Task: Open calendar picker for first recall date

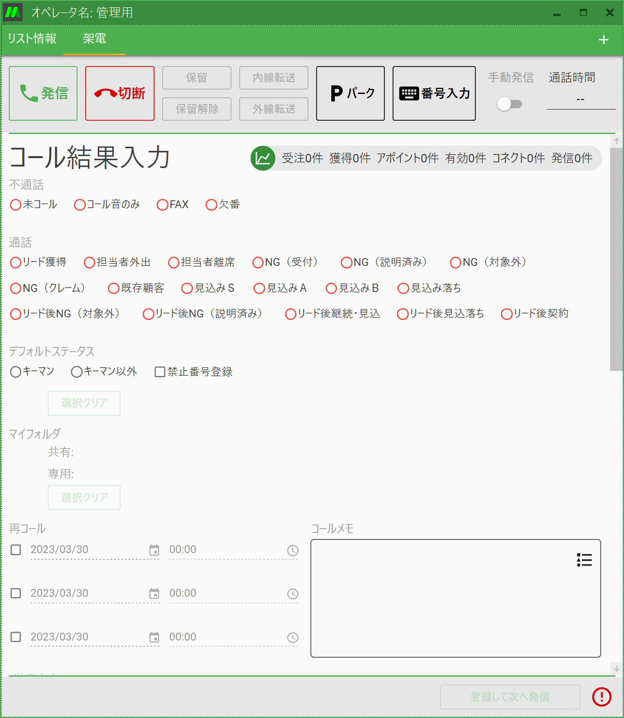Action: pyautogui.click(x=154, y=550)
